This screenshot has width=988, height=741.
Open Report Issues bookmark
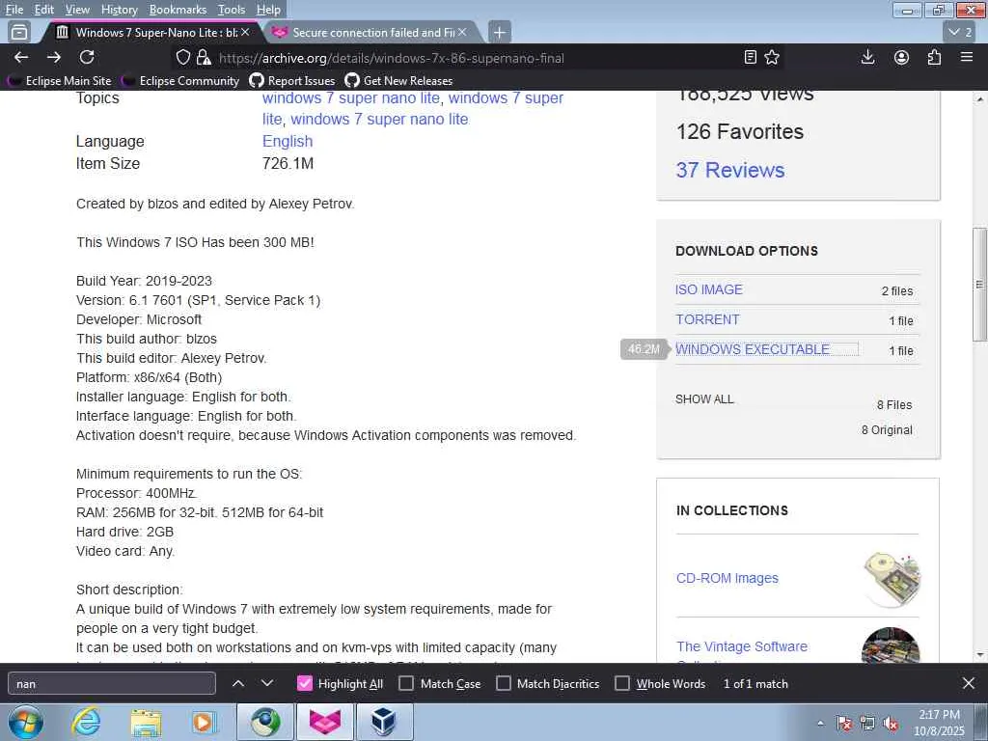click(292, 81)
